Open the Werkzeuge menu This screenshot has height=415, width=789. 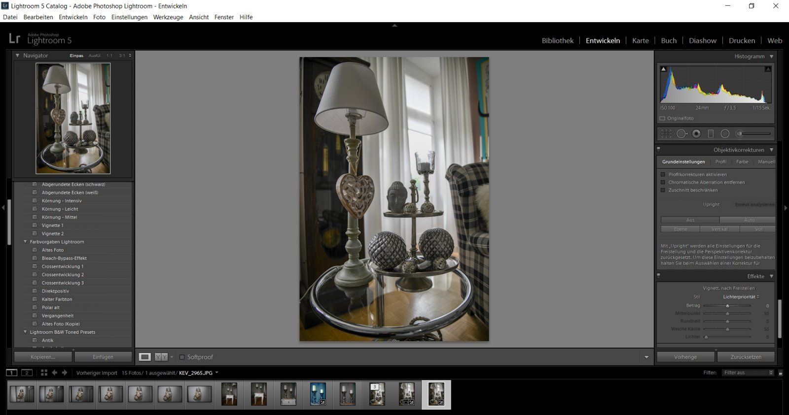pos(168,17)
